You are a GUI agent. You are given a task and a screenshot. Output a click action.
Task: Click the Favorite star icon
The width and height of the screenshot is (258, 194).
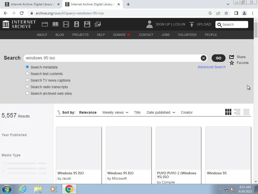232,63
